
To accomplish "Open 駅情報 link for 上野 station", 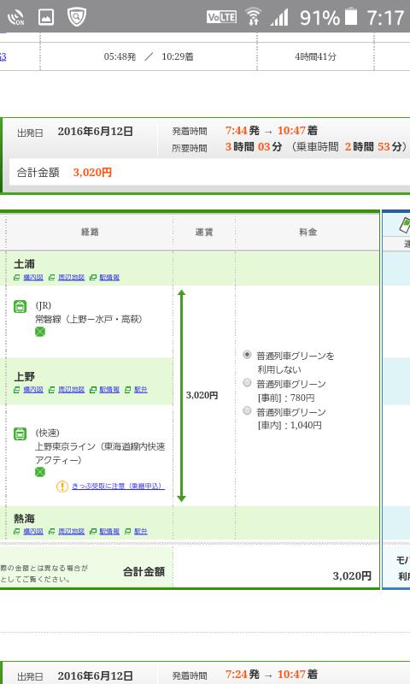I will click(109, 390).
